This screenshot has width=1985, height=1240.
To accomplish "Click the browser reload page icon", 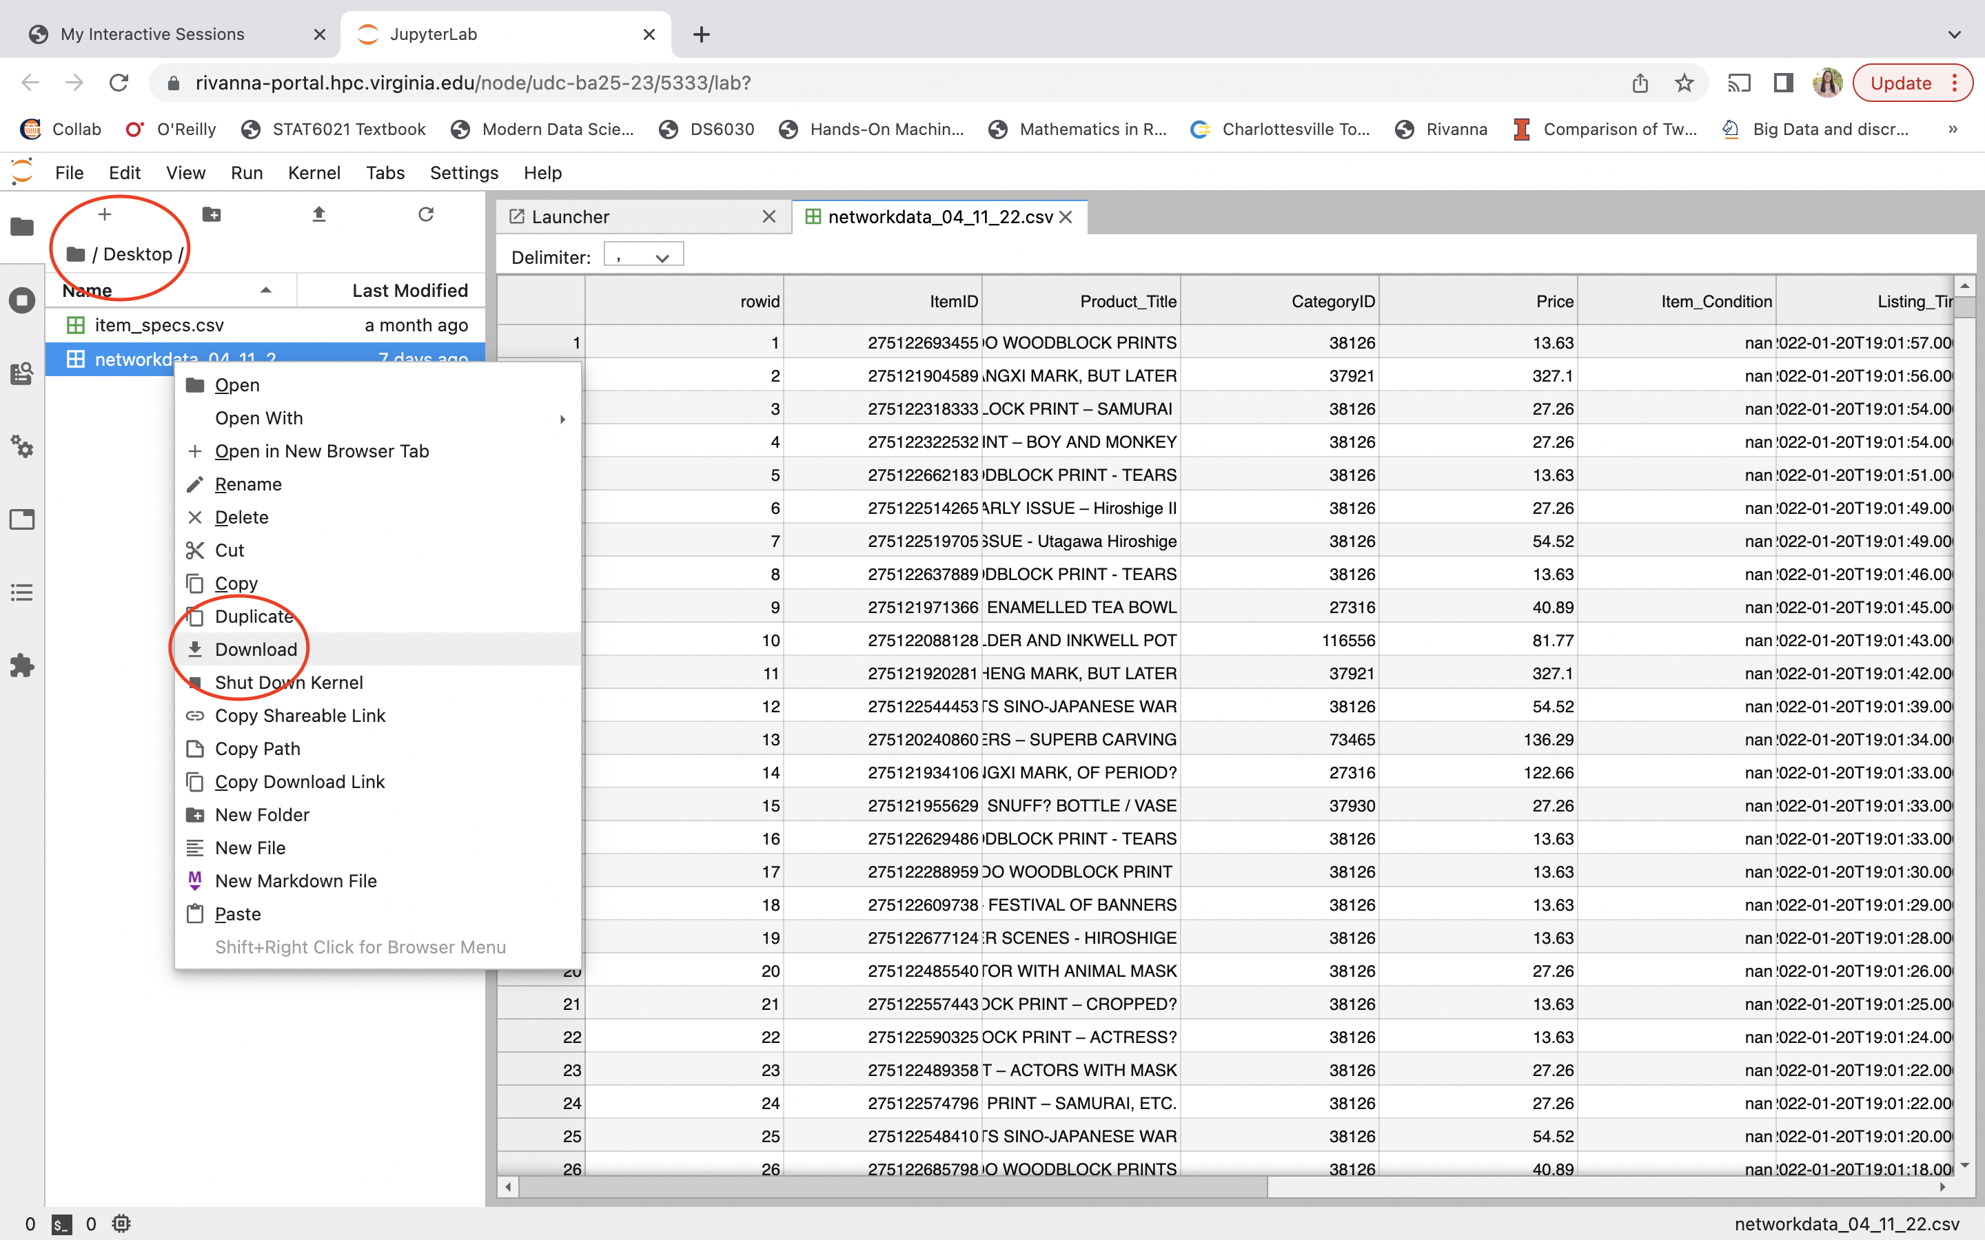I will click(x=119, y=83).
